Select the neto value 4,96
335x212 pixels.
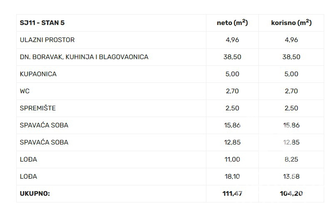[232, 40]
